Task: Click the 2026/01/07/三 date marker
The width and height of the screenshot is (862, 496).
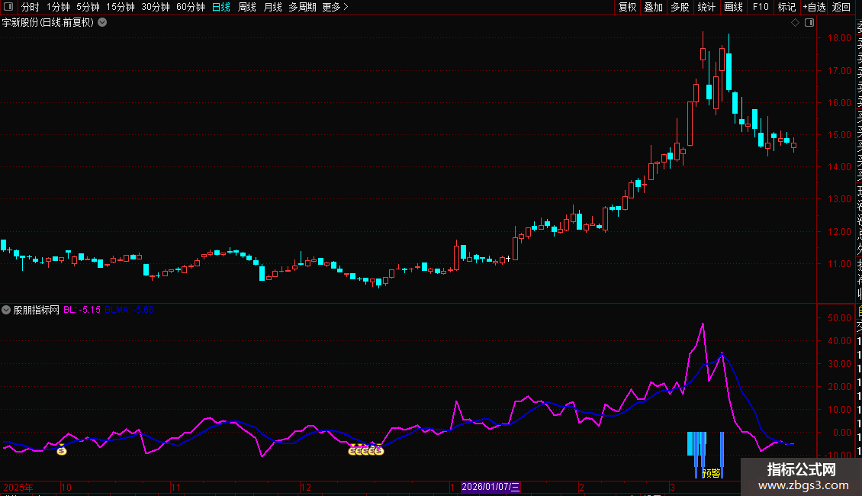Action: pos(491,487)
